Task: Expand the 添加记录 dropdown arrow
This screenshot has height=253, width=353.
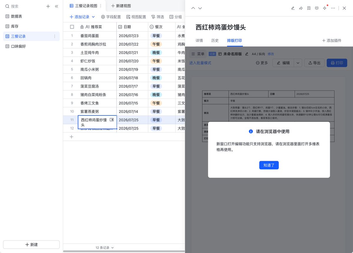Action: click(94, 17)
